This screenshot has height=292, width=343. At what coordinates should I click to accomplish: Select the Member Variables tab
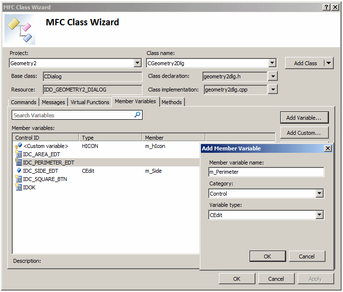(135, 101)
